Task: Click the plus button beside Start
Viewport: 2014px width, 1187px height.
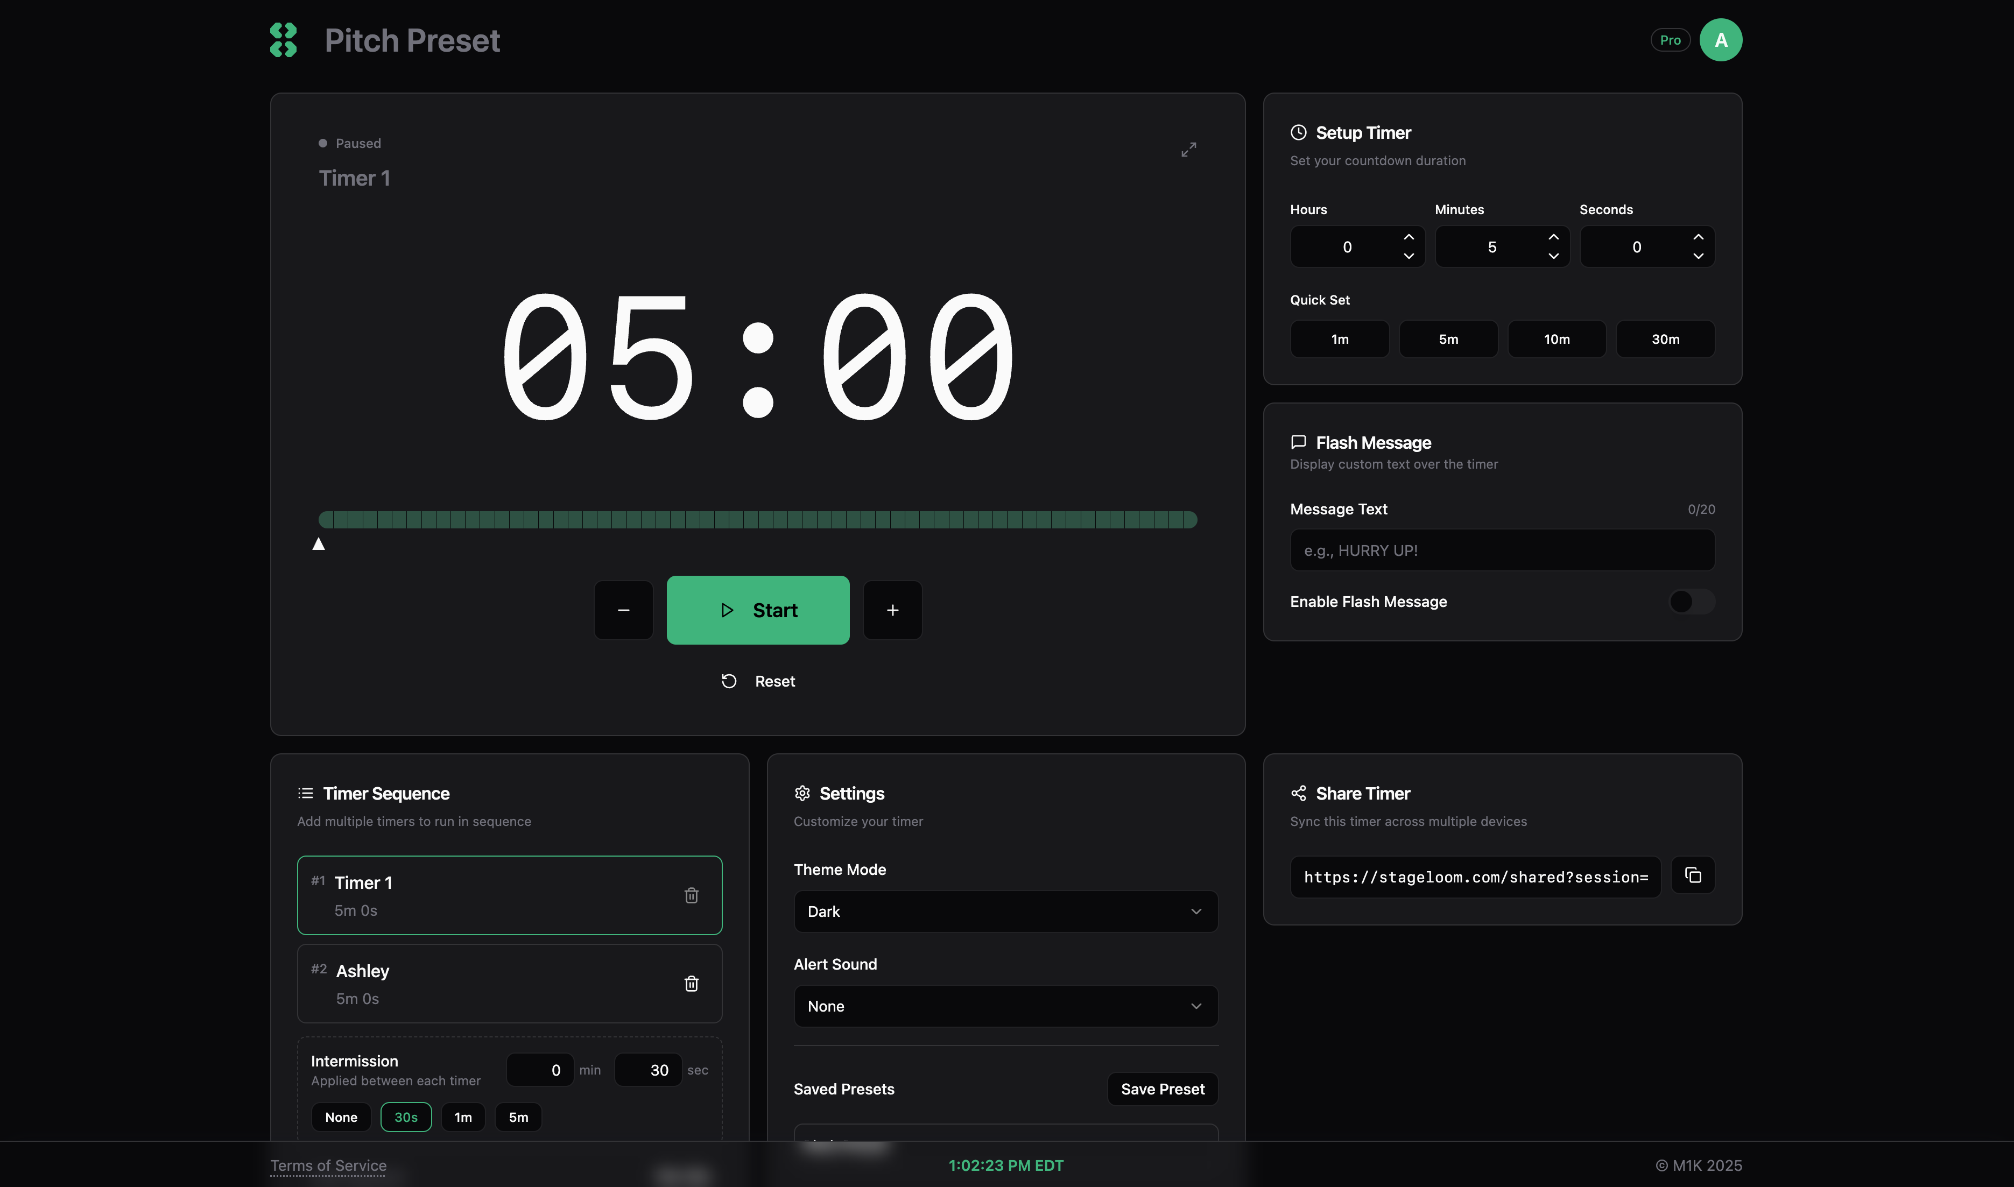Action: coord(892,610)
